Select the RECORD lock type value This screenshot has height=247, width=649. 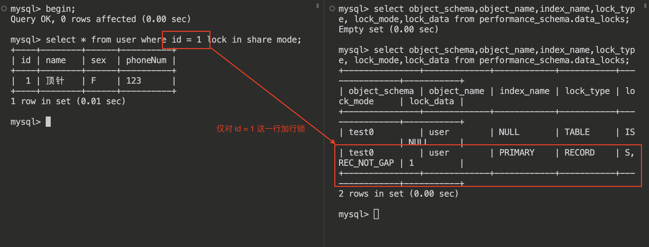click(x=579, y=153)
